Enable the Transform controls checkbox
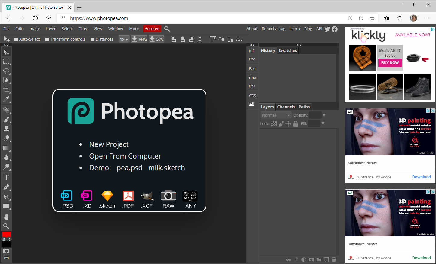This screenshot has width=436, height=264. pyautogui.click(x=47, y=39)
